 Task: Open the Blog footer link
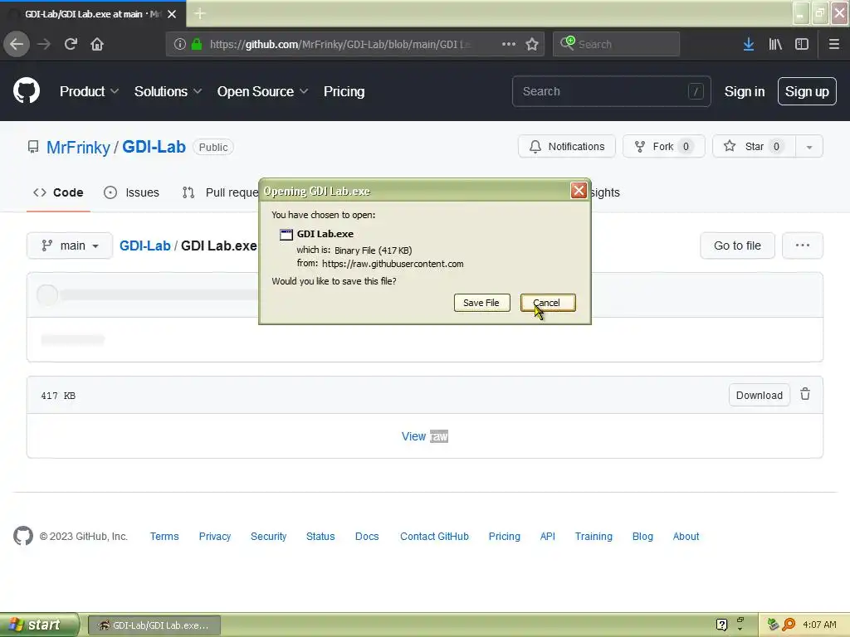coord(642,537)
